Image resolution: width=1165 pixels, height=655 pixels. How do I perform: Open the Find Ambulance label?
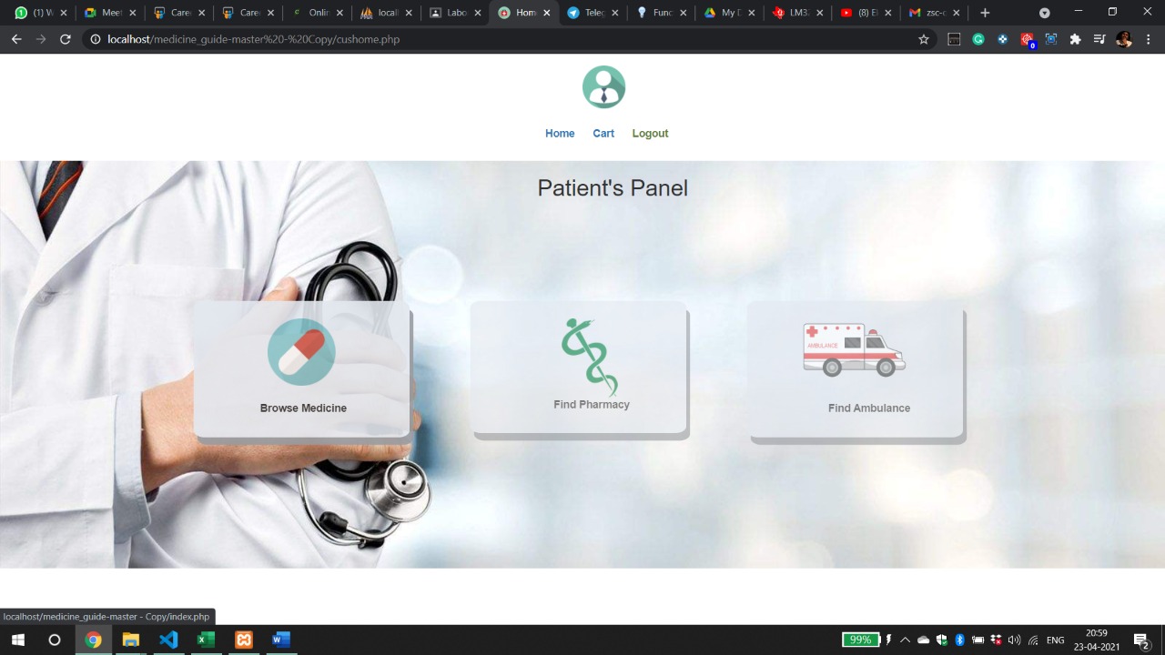coord(869,408)
